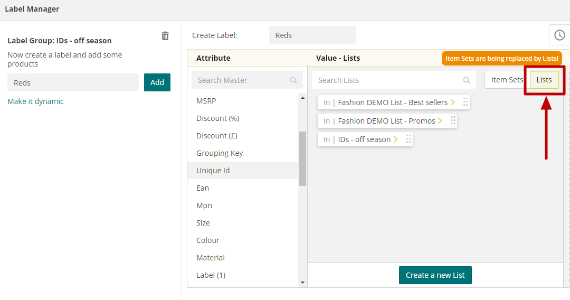570x300 pixels.
Task: Click Create a new List button
Action: [435, 275]
